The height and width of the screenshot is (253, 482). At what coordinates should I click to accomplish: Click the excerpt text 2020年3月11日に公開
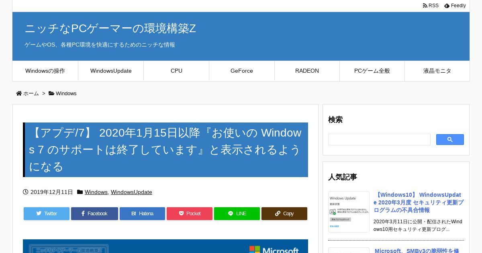click(418, 225)
